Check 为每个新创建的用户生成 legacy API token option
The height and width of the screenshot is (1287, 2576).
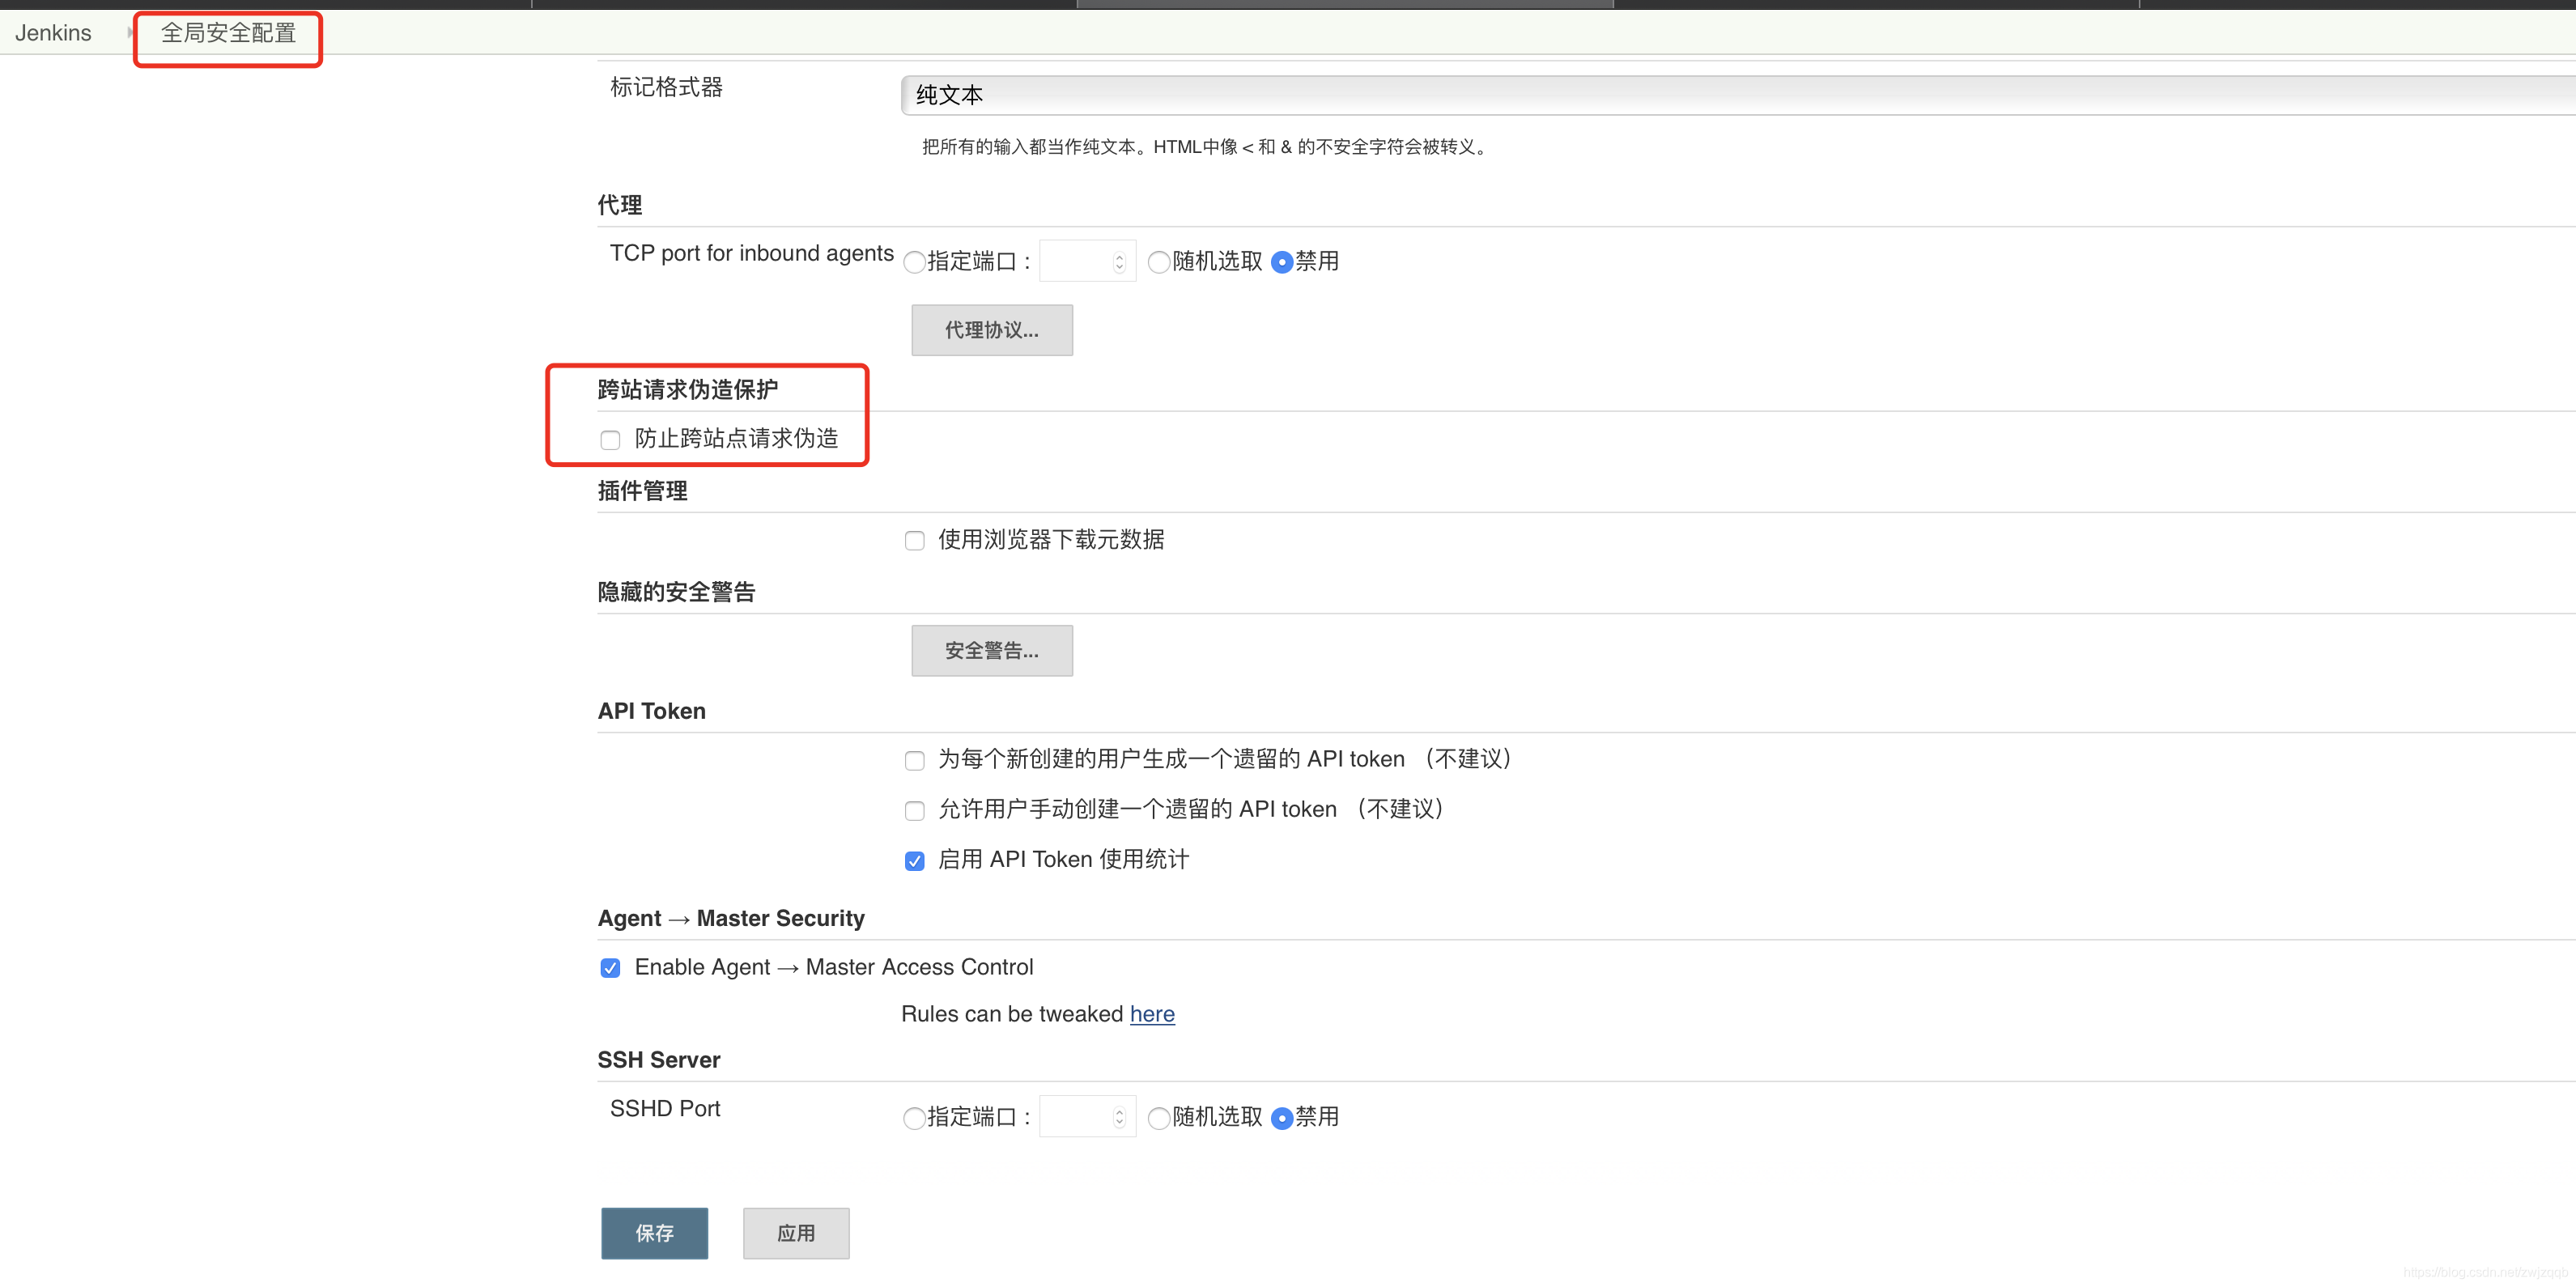tap(914, 761)
